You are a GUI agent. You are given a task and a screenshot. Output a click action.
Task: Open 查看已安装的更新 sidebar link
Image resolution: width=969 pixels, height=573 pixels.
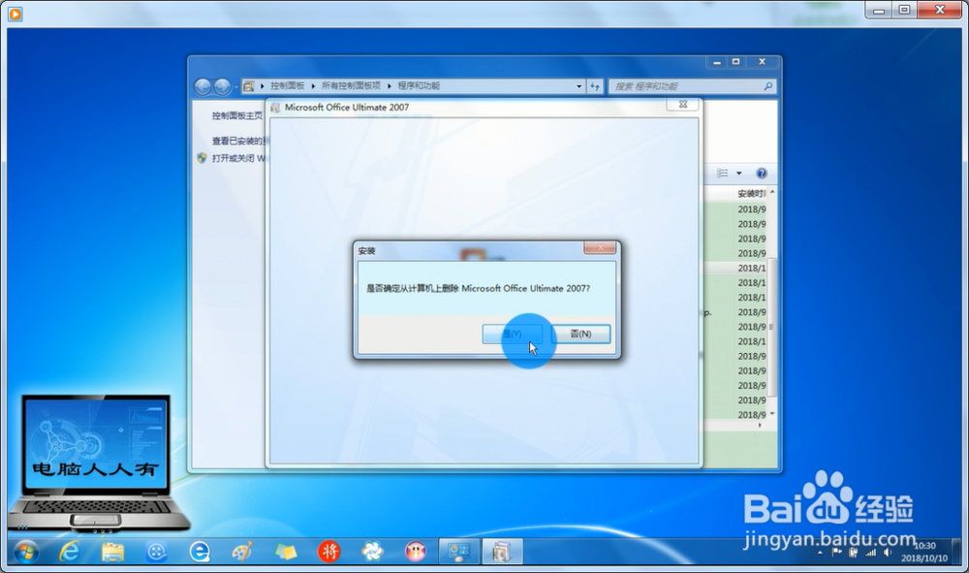pos(238,141)
